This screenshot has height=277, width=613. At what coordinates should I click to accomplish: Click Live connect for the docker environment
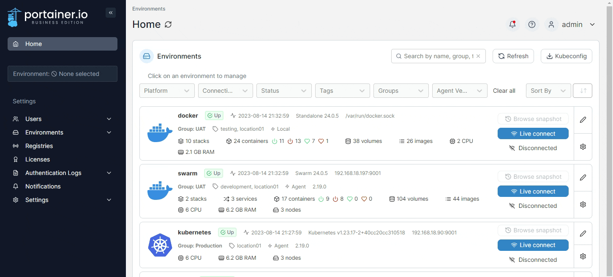[533, 134]
